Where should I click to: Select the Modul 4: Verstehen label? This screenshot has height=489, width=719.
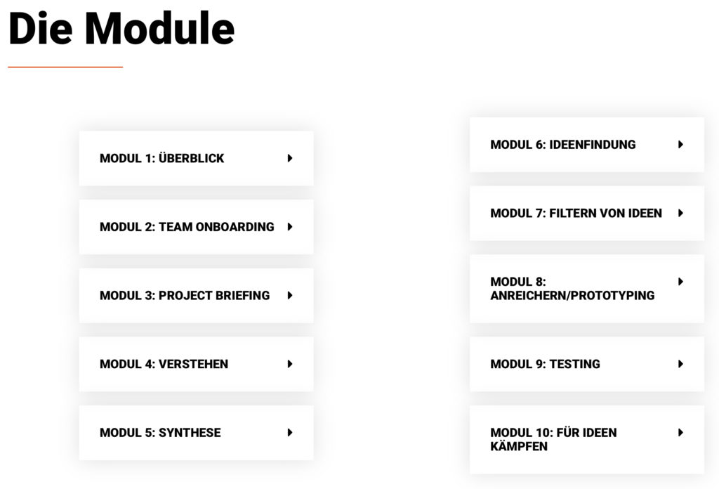pos(164,364)
